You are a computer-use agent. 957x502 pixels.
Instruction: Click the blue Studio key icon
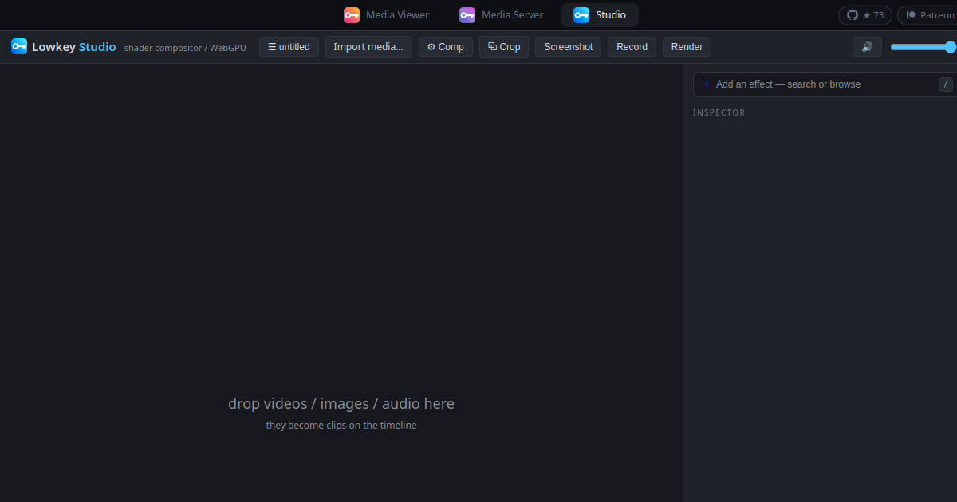[581, 15]
